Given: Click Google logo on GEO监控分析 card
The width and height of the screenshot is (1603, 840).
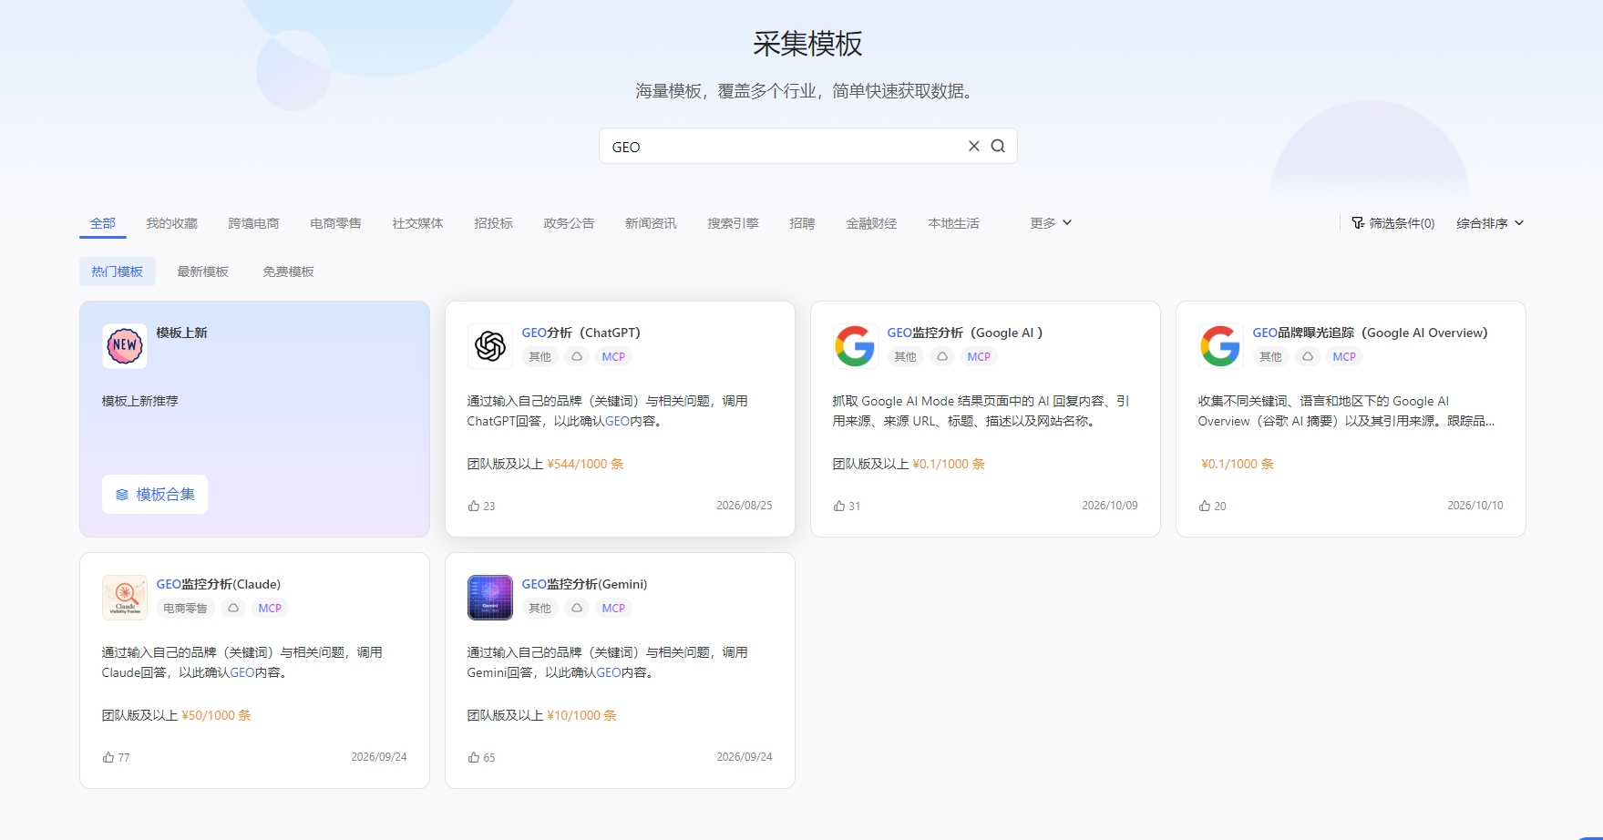Looking at the screenshot, I should 855,346.
